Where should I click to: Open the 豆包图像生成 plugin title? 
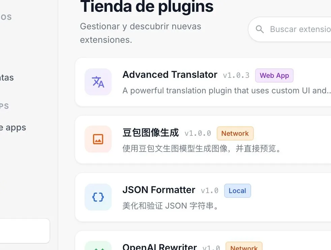151,133
